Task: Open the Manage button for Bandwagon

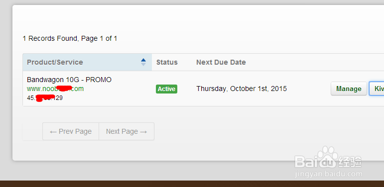Action: click(x=349, y=89)
